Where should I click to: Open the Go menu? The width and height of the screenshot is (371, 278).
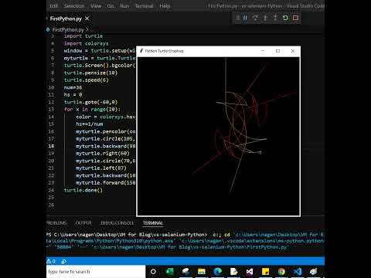coord(111,6)
